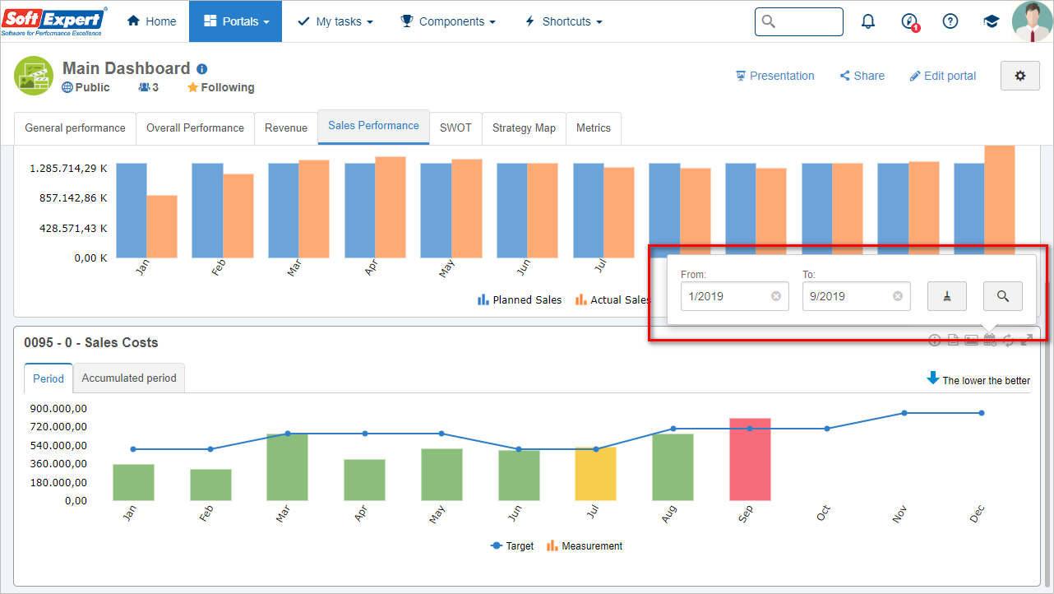Open the help question mark icon
Image resolution: width=1054 pixels, height=594 pixels.
coord(950,21)
